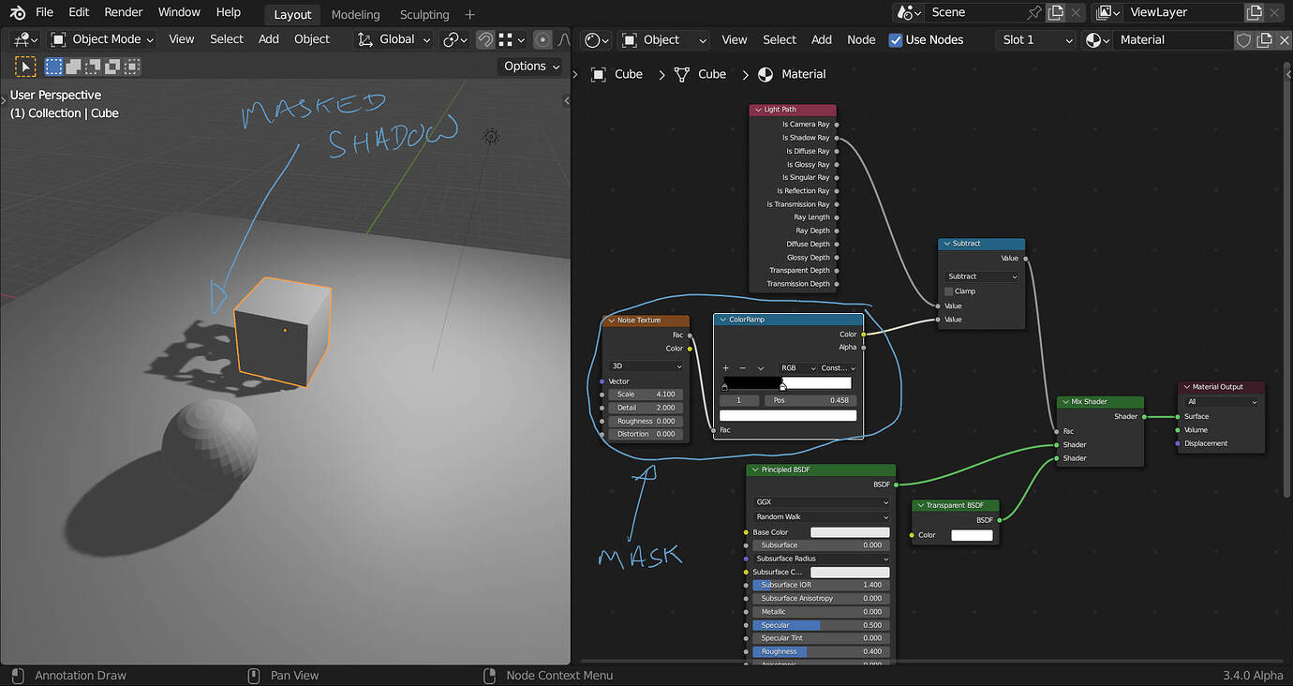Click the Material breadcrumb sphere icon
Viewport: 1293px width, 686px height.
(765, 74)
